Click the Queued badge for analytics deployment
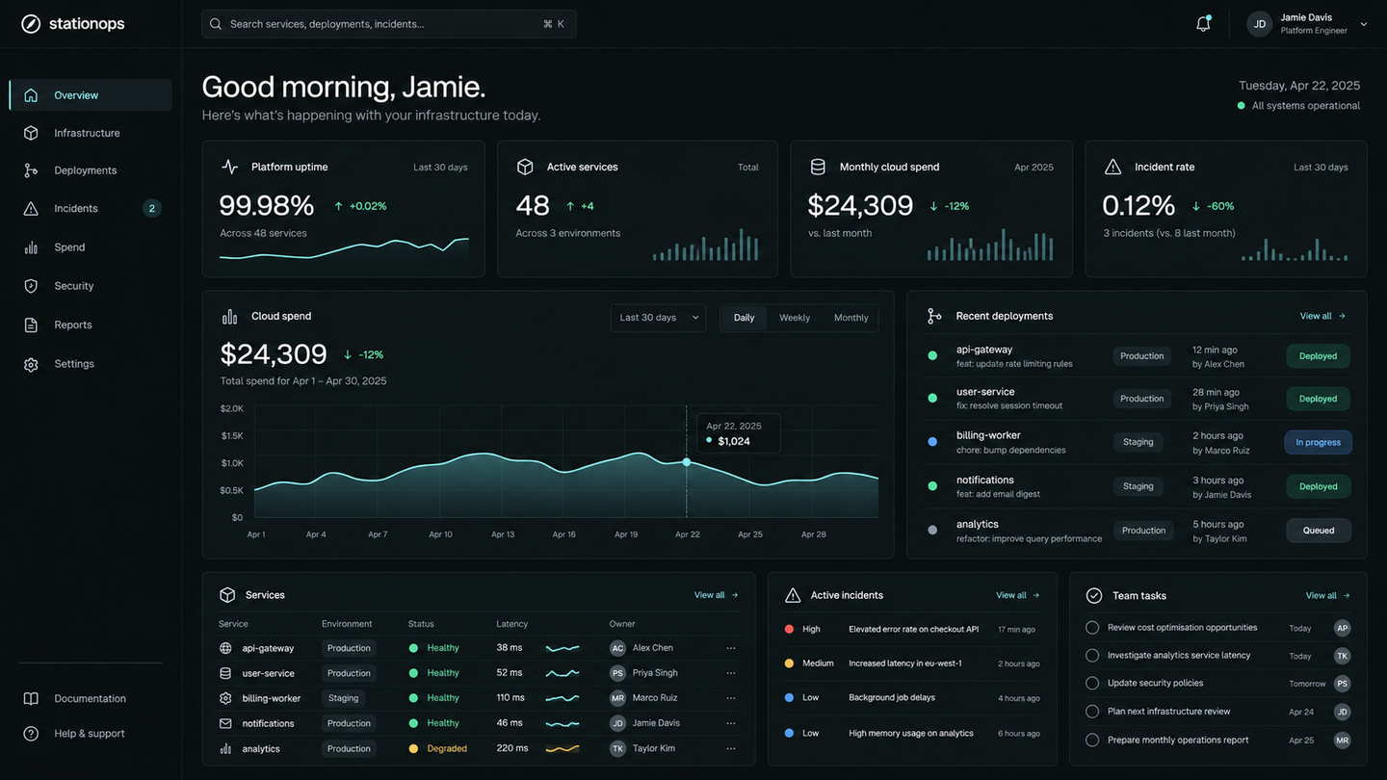Screen dimensions: 1387x780 coord(1319,531)
